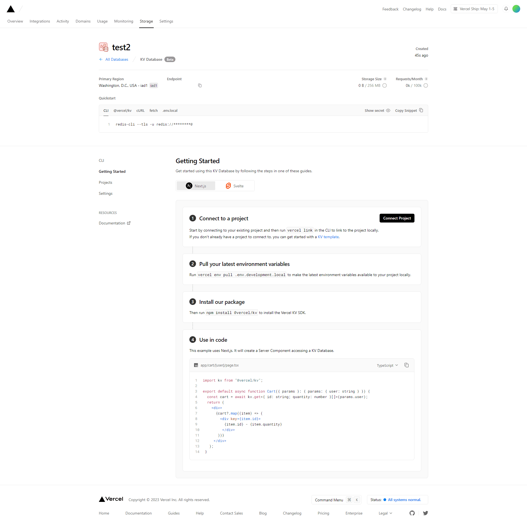The height and width of the screenshot is (531, 527).
Task: Open the user avatar menu
Action: 516,9
